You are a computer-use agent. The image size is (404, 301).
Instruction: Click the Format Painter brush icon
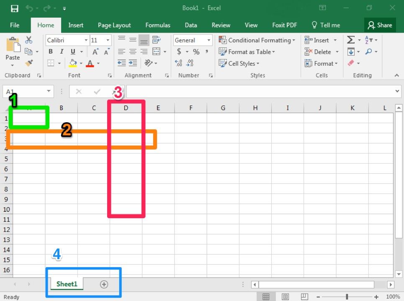[29, 63]
